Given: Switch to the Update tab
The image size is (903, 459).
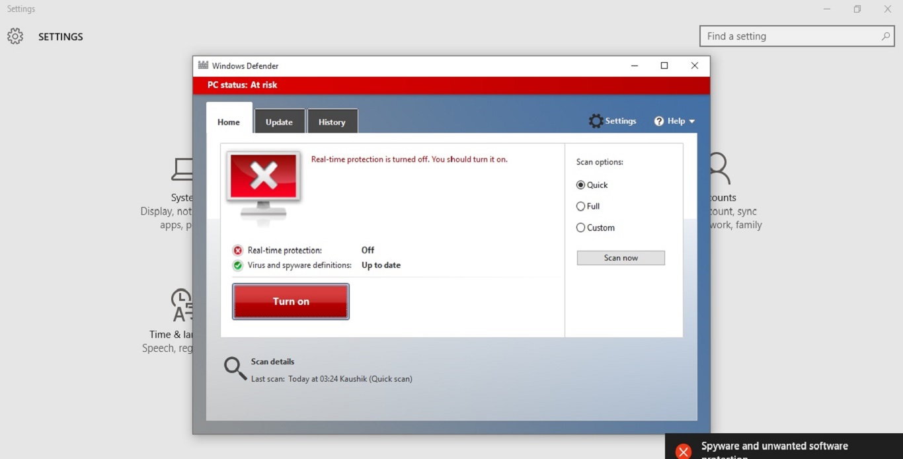Looking at the screenshot, I should 279,122.
